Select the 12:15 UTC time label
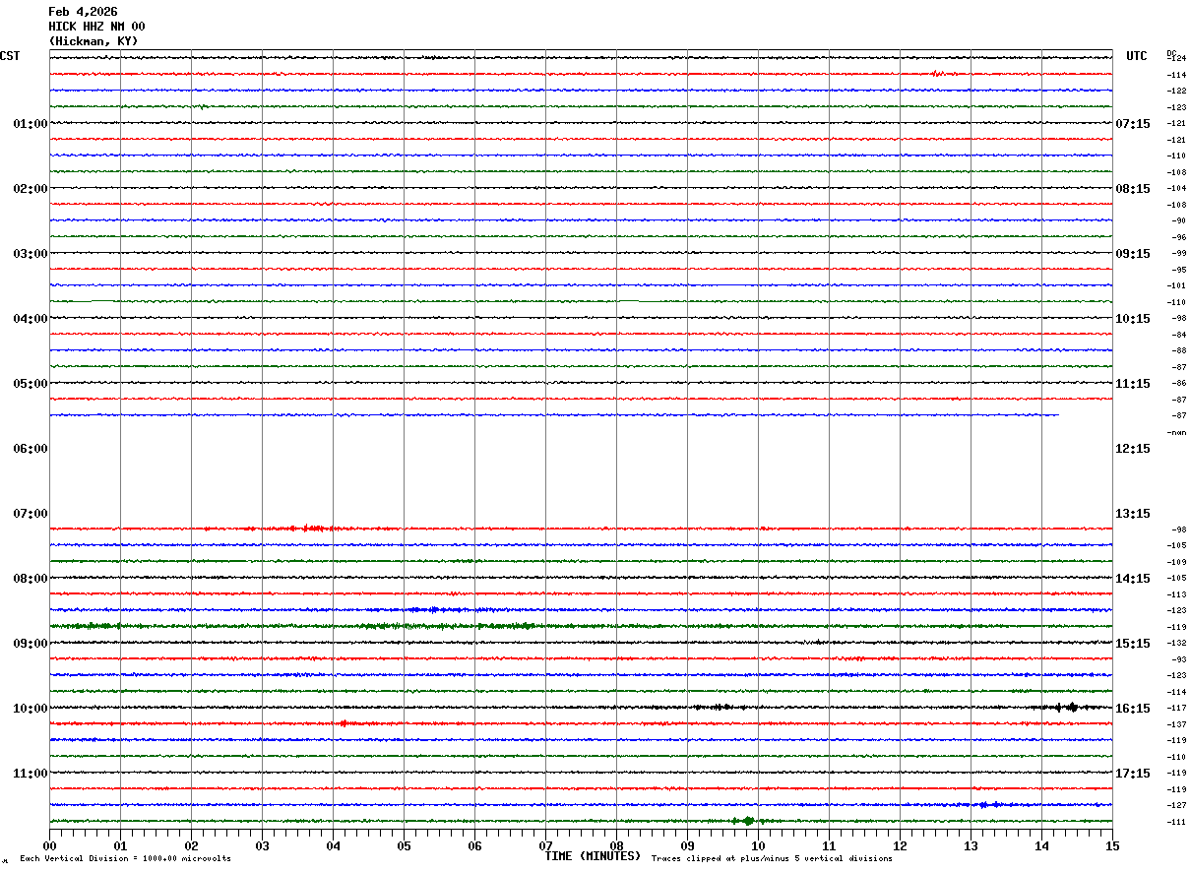The height and width of the screenshot is (872, 1191). pos(1133,449)
